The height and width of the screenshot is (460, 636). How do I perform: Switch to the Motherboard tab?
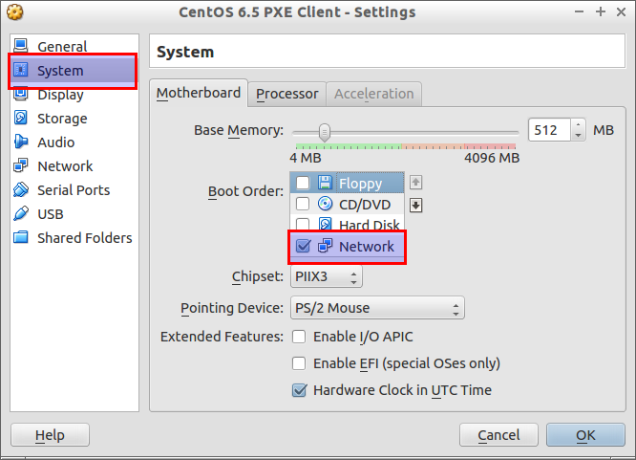click(199, 93)
